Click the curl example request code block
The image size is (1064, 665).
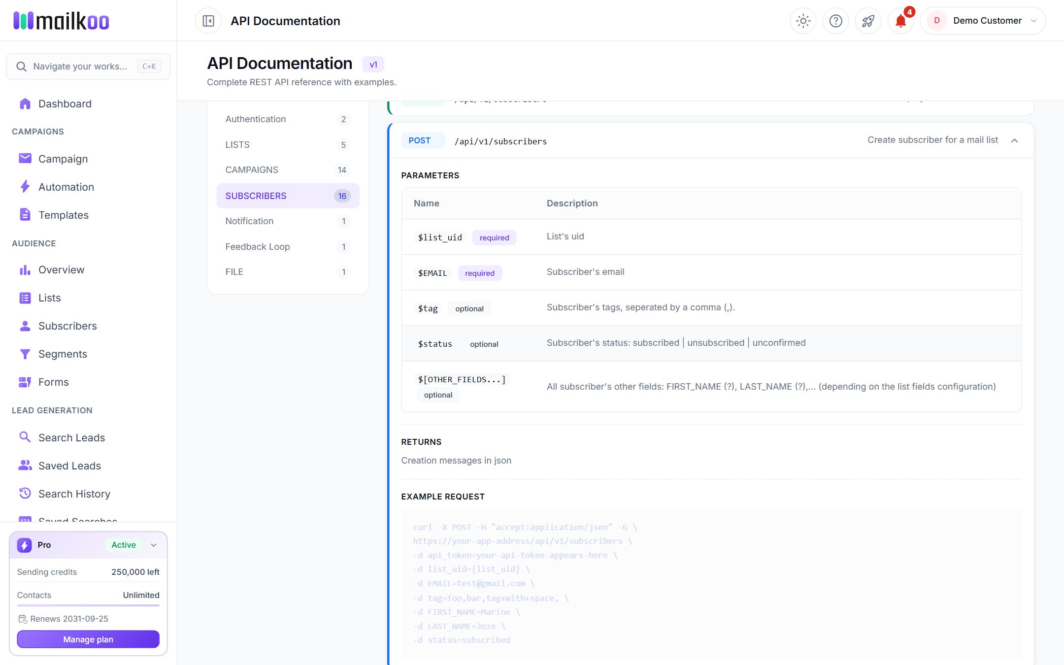point(711,584)
